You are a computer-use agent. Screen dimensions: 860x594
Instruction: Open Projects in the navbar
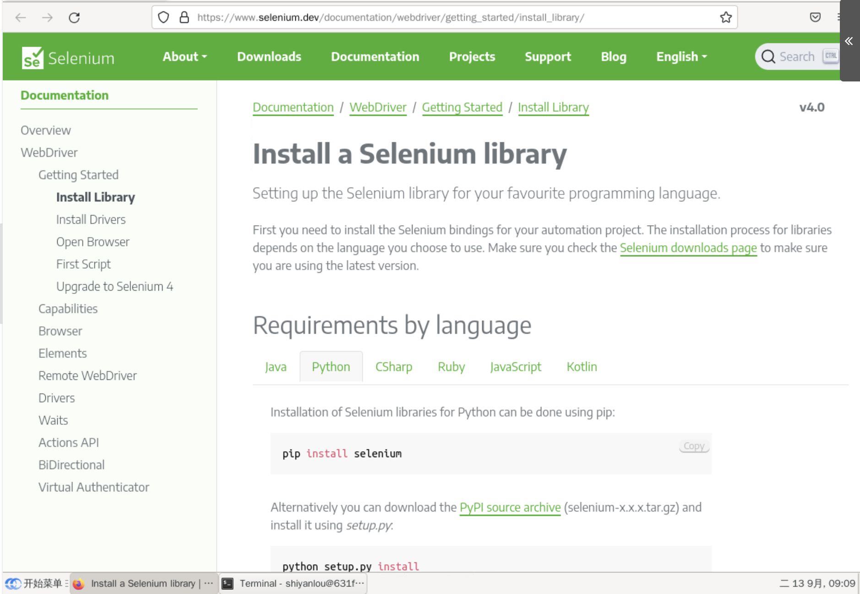click(x=472, y=57)
